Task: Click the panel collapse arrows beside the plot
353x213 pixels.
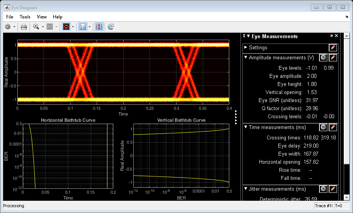Action: point(236,117)
